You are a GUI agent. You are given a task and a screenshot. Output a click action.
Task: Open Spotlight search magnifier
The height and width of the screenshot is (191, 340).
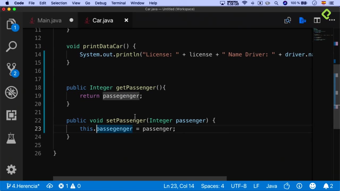pos(276,3)
